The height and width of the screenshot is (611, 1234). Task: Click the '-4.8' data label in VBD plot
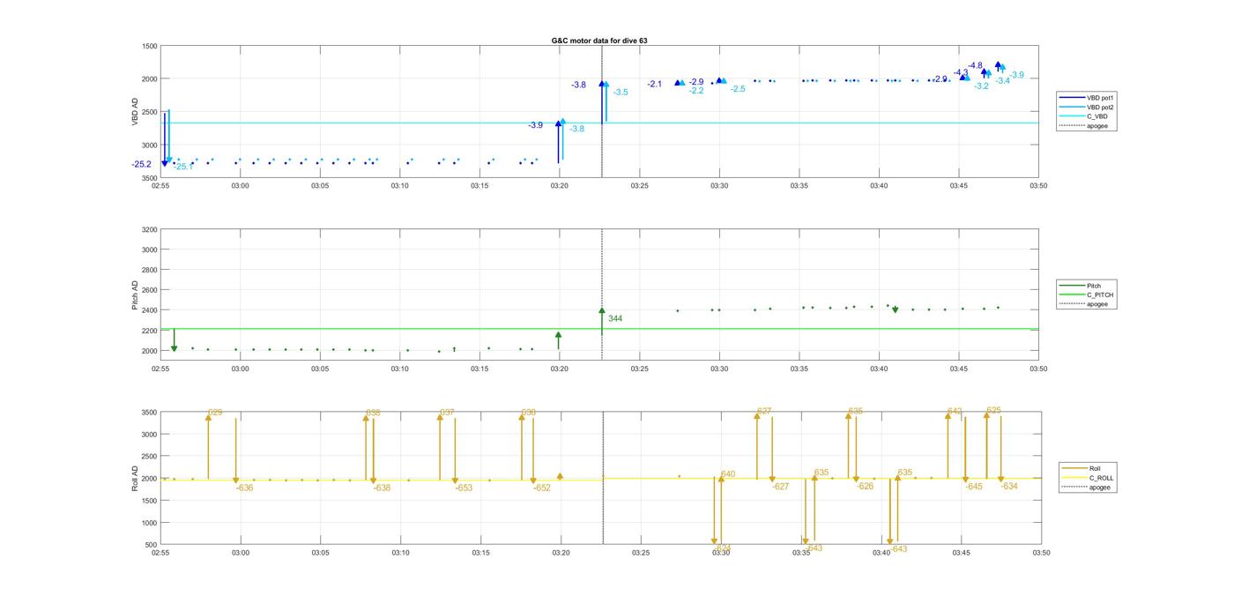click(x=975, y=65)
